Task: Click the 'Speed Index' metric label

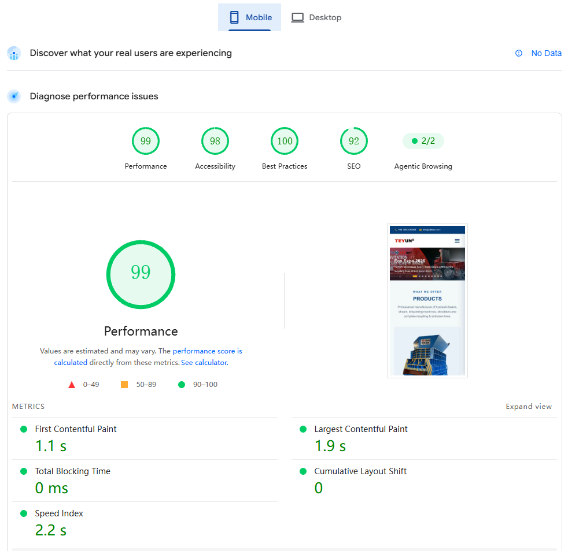Action: click(x=59, y=513)
